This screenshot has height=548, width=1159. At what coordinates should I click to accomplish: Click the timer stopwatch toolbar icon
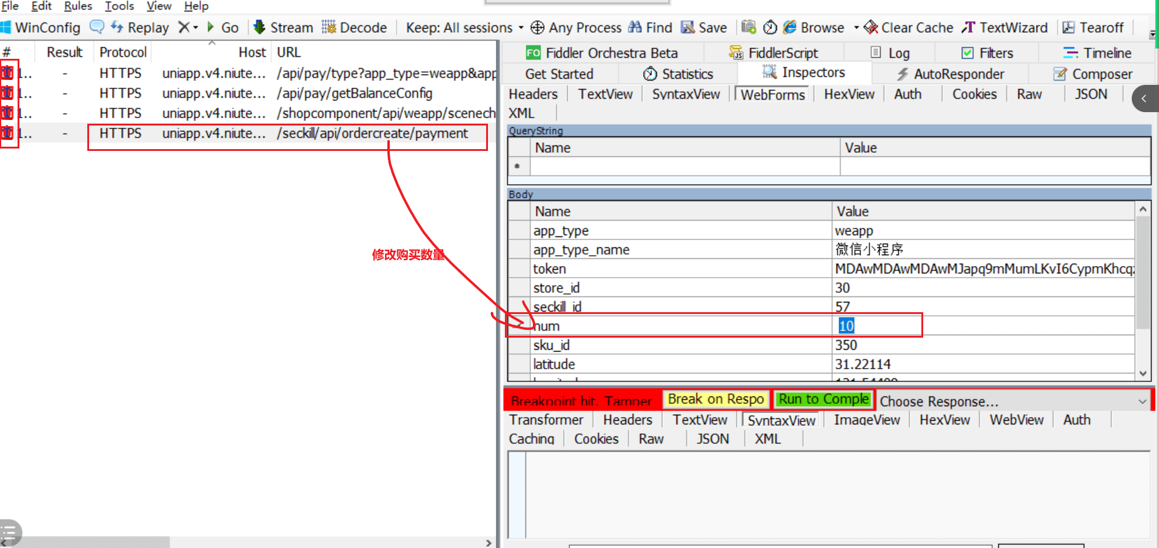(x=770, y=27)
